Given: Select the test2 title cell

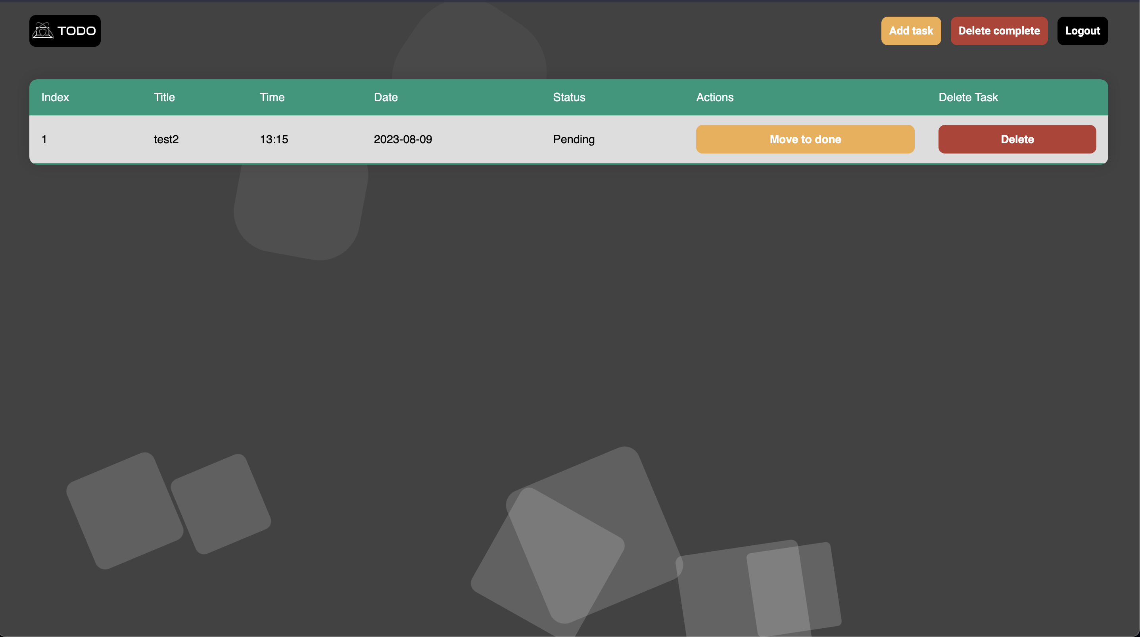Looking at the screenshot, I should click(x=166, y=140).
